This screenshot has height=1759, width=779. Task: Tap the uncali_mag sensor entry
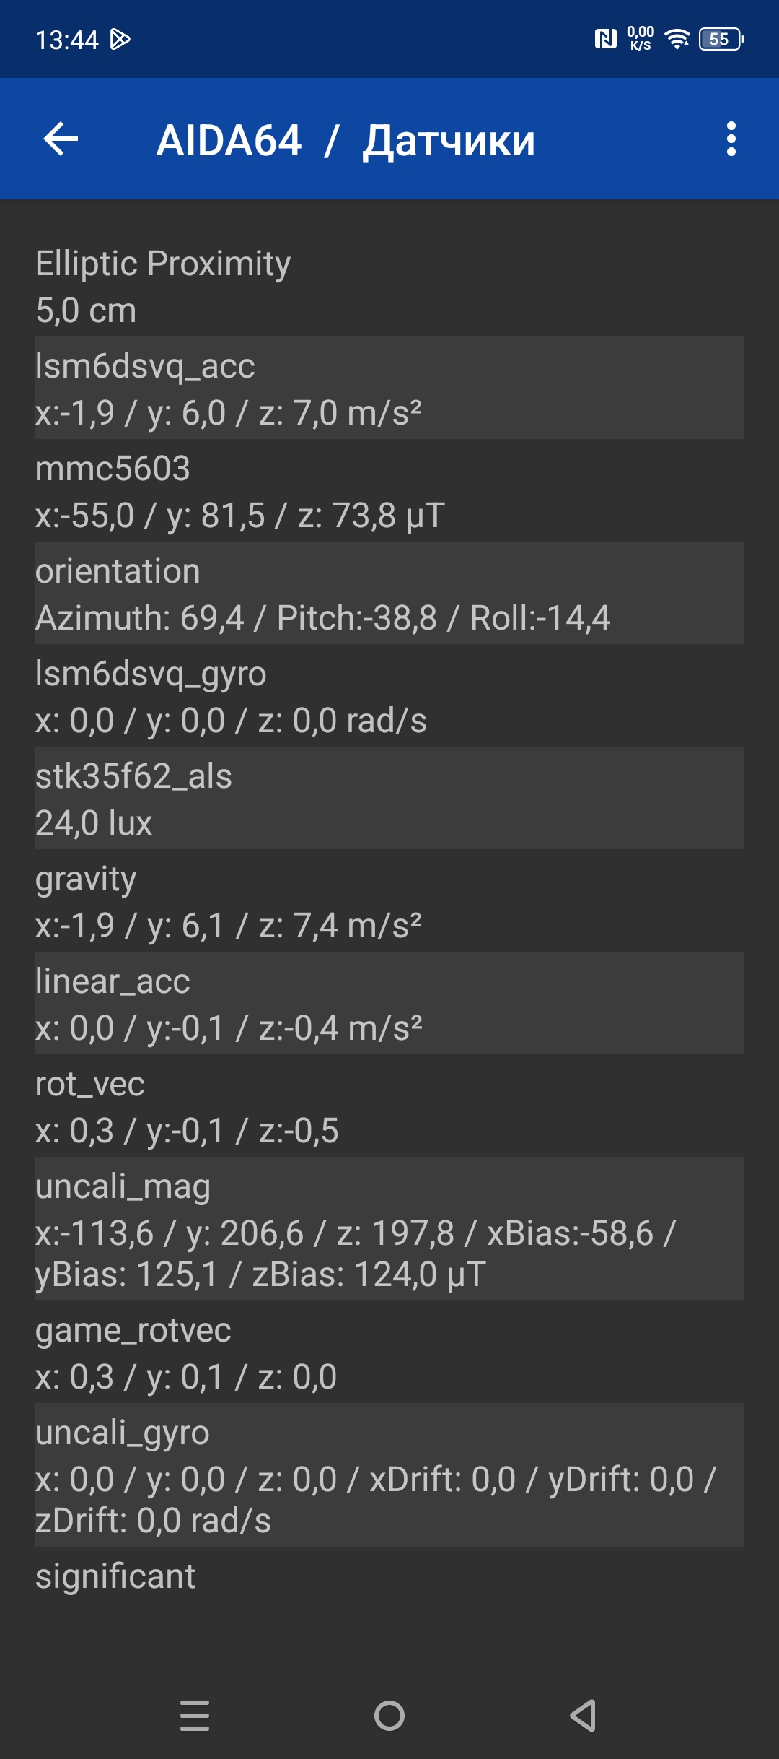pos(389,1229)
